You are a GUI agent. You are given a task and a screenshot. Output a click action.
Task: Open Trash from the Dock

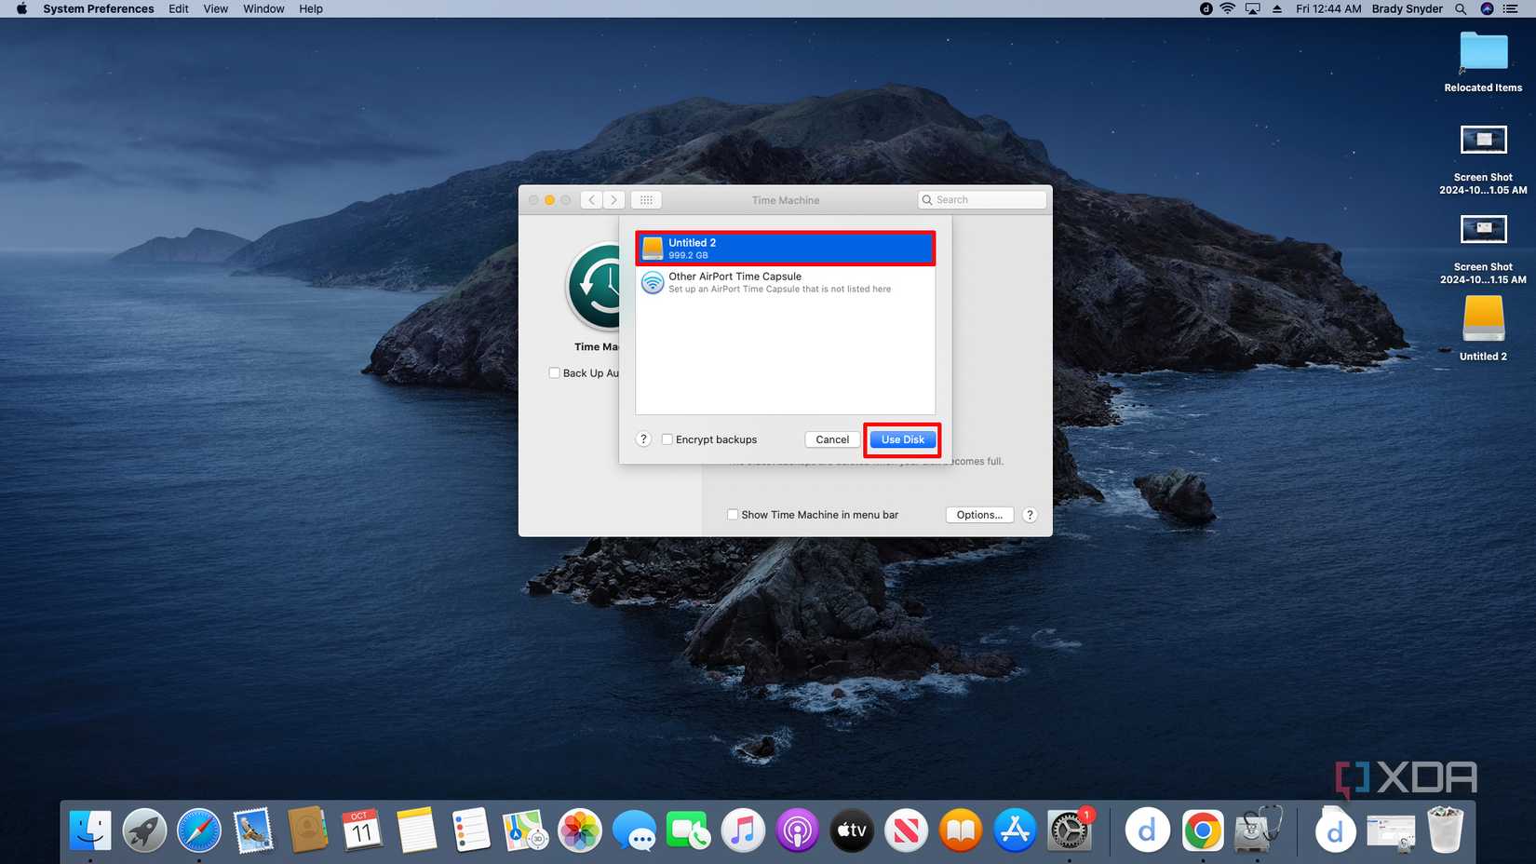pyautogui.click(x=1445, y=830)
